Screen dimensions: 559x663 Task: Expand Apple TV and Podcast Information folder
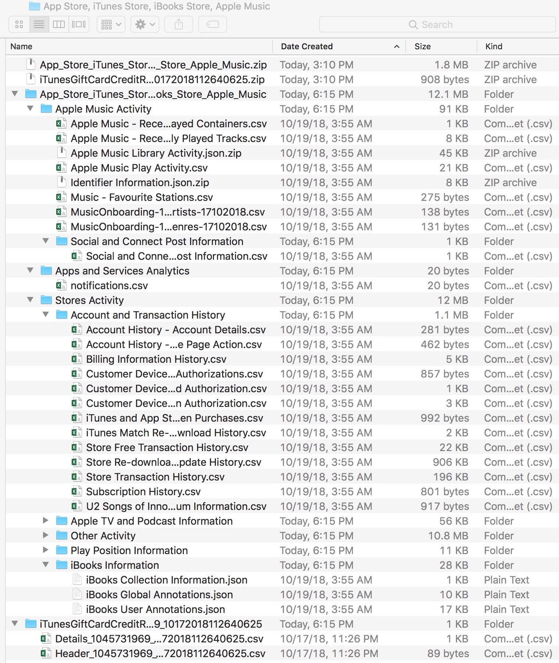(x=46, y=521)
